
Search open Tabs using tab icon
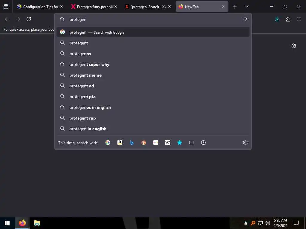[192, 143]
